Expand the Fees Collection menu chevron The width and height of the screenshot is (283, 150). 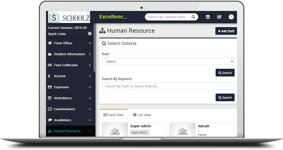(x=90, y=65)
